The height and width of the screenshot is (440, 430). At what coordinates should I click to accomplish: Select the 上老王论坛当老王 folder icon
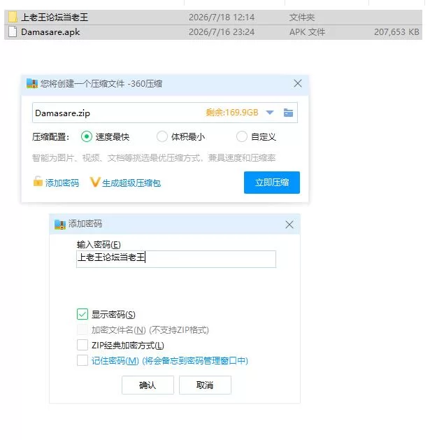(x=13, y=17)
